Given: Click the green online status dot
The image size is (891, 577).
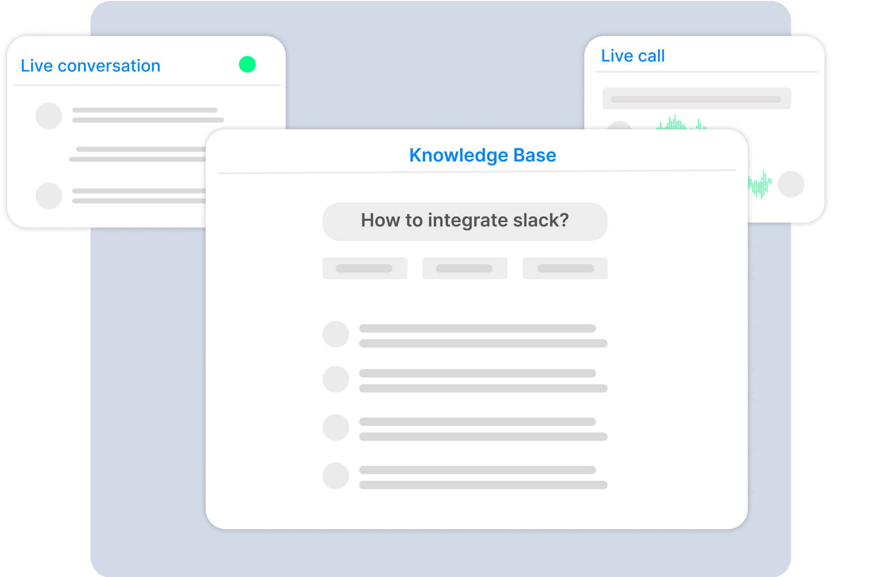Looking at the screenshot, I should click(247, 64).
